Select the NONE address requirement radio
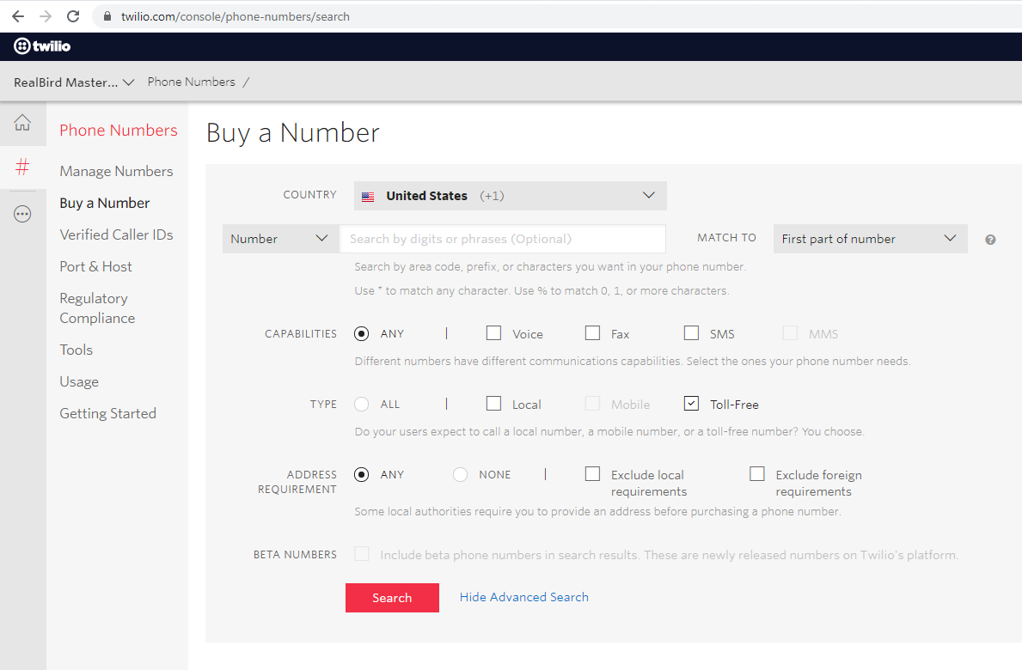Screen dimensions: 1022x670 point(461,475)
